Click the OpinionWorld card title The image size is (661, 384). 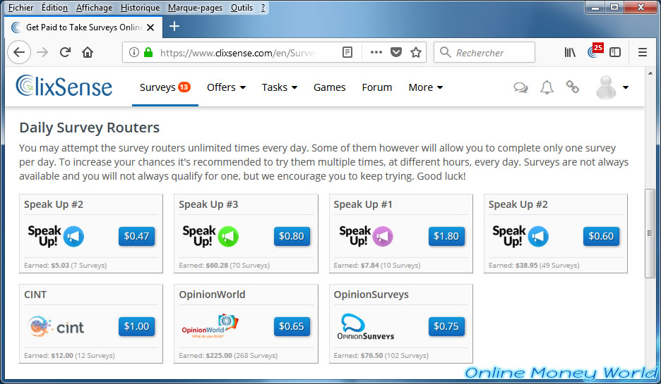[212, 295]
